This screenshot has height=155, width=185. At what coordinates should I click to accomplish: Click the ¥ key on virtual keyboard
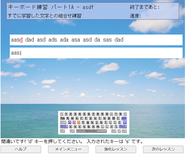coord(120,114)
